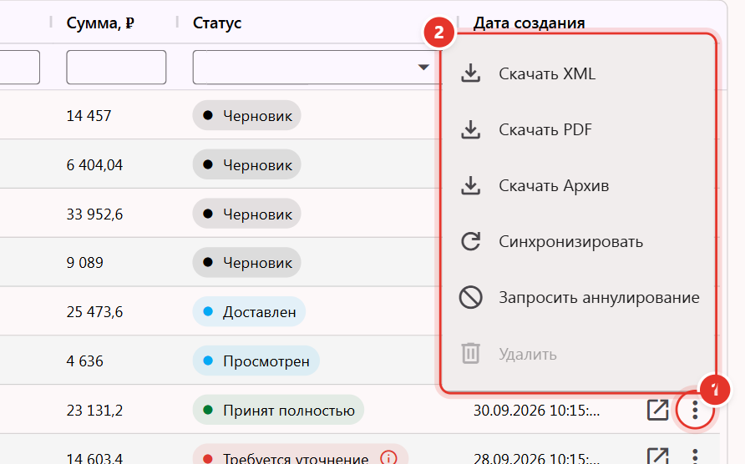Image resolution: width=745 pixels, height=464 pixels.
Task: Click the Черновик status in the 33 952,6 row
Action: pyautogui.click(x=246, y=214)
